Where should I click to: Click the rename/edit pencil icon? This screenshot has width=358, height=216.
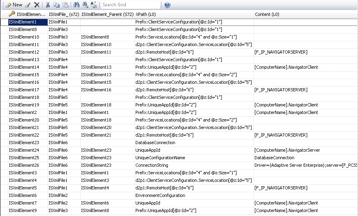coord(27,5)
